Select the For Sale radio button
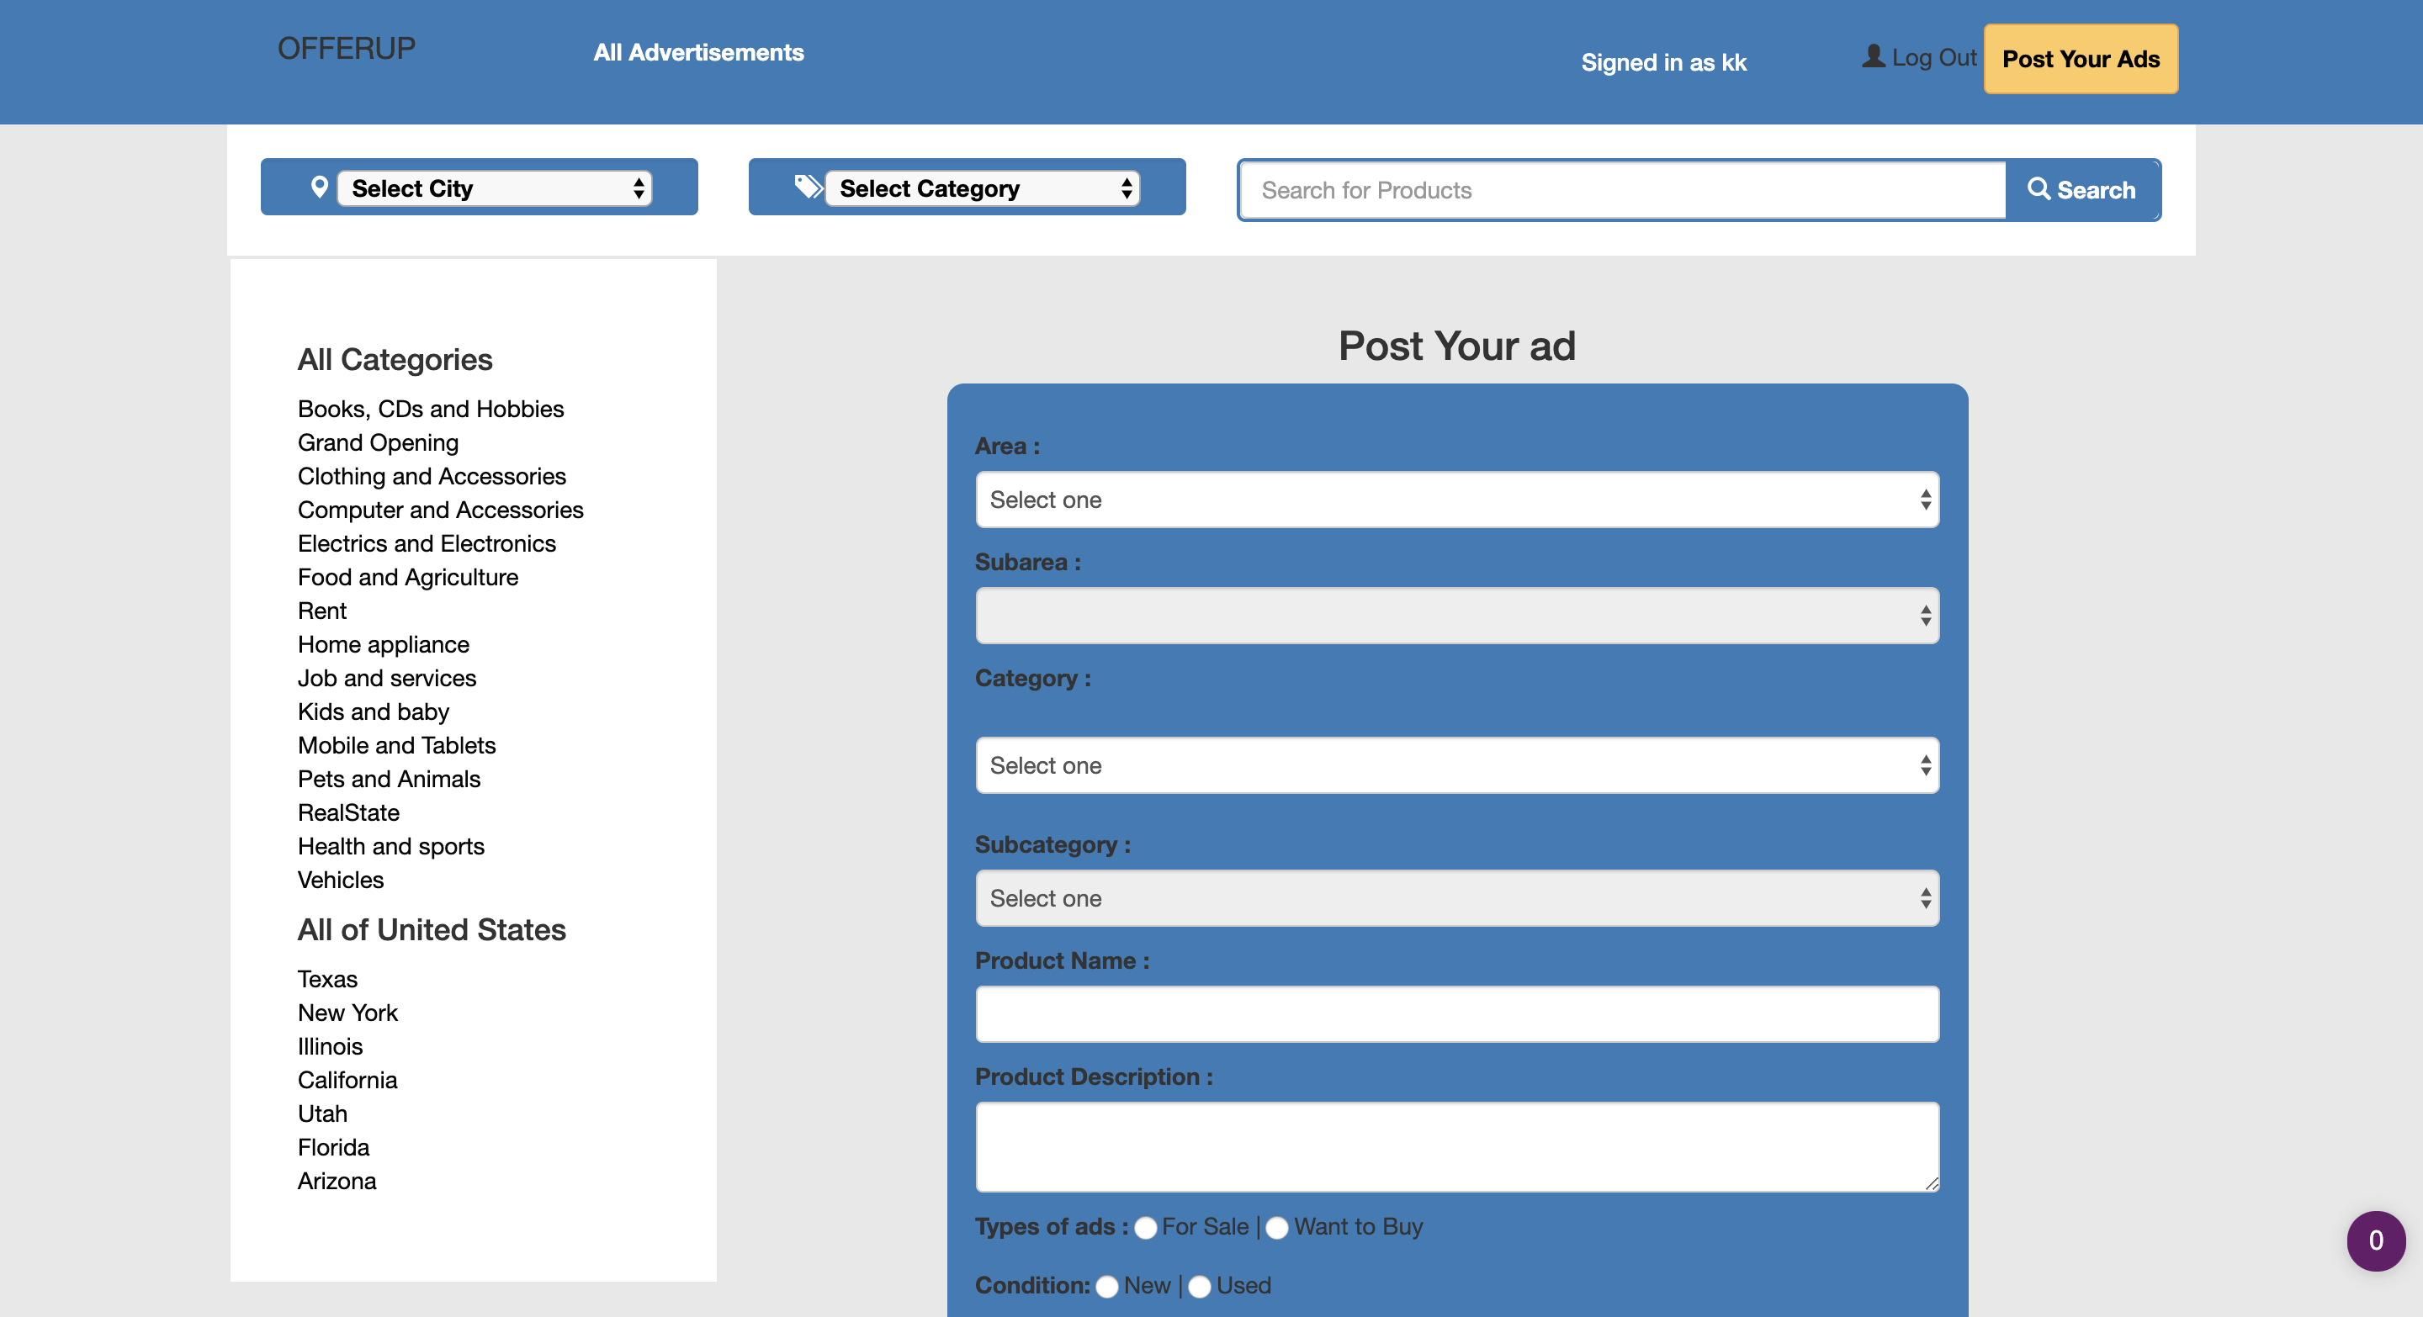2423x1317 pixels. [1146, 1228]
